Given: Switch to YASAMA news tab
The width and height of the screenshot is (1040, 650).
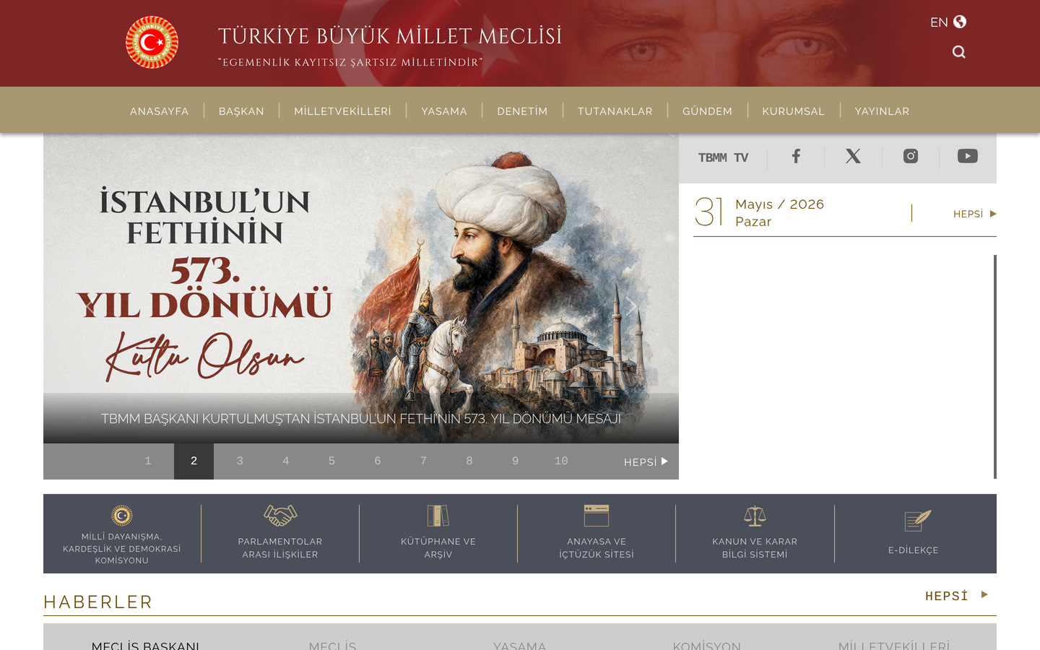Looking at the screenshot, I should [519, 646].
